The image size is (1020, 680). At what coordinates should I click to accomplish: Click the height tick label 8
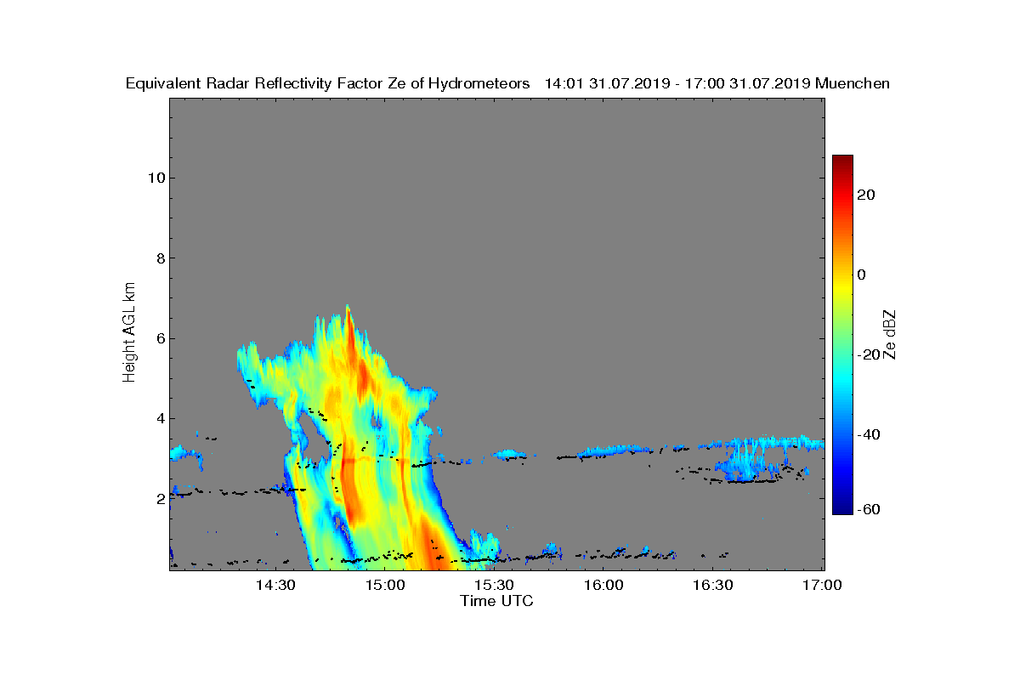(160, 258)
